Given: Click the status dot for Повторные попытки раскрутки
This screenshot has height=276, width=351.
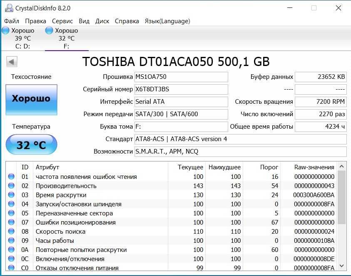Looking at the screenshot, I should pyautogui.click(x=11, y=250).
